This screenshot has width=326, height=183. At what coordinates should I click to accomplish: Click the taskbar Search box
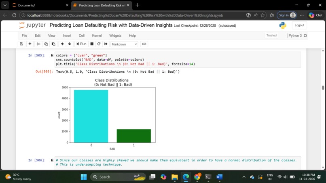point(118,177)
